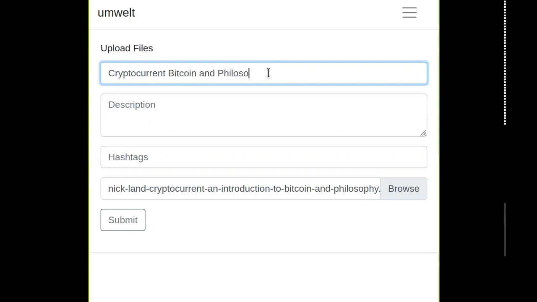Grab the Description textarea resize handle
Viewport: 537px width, 302px height.
pyautogui.click(x=423, y=133)
